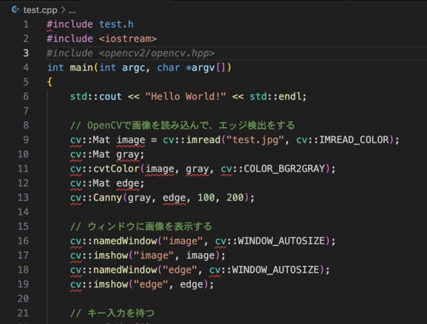
Task: Open the test.cpp breadcrumb dropdown
Action: coord(40,10)
